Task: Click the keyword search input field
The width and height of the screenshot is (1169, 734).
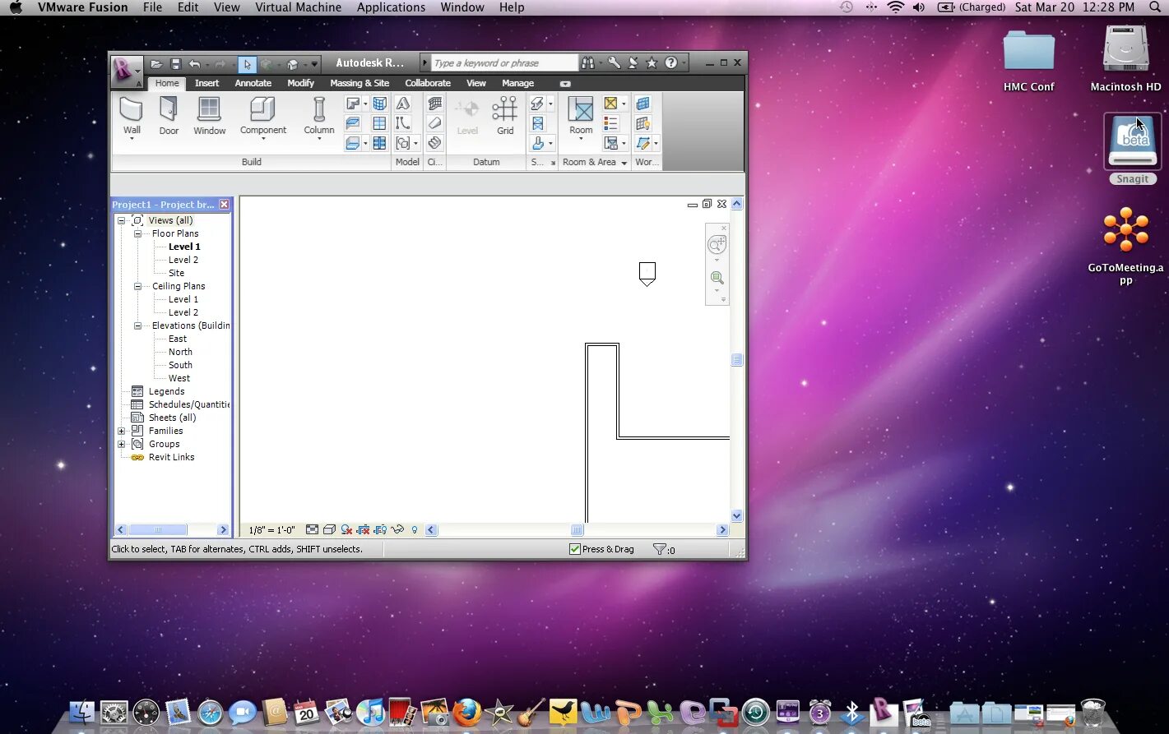Action: click(504, 63)
